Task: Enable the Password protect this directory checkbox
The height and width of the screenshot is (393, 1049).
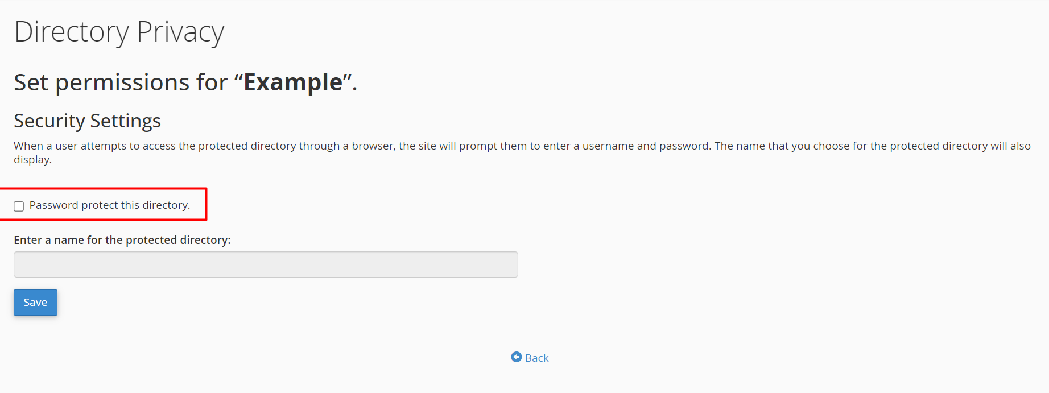Action: coord(19,206)
